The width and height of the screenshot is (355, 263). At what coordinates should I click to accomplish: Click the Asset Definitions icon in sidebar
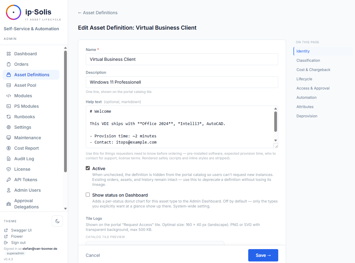[9, 75]
